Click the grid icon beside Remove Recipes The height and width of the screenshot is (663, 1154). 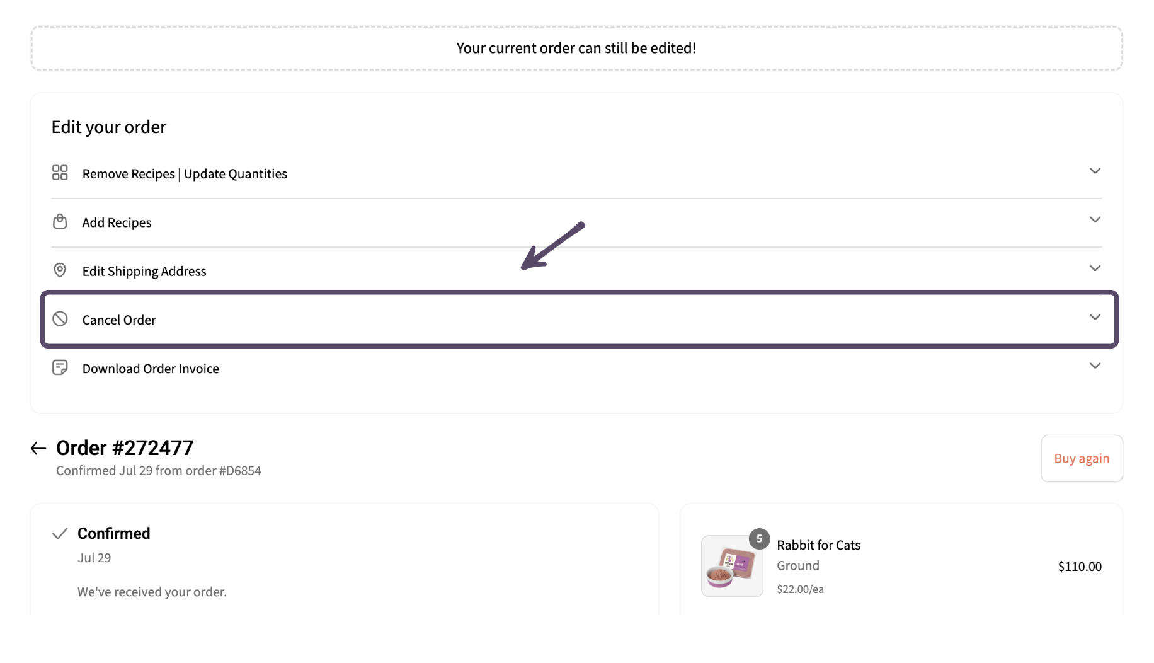point(60,173)
